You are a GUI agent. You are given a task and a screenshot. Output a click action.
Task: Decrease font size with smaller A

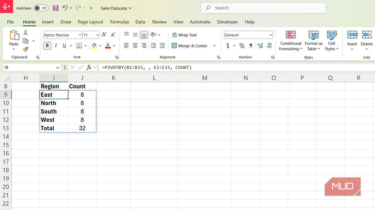click(x=113, y=35)
